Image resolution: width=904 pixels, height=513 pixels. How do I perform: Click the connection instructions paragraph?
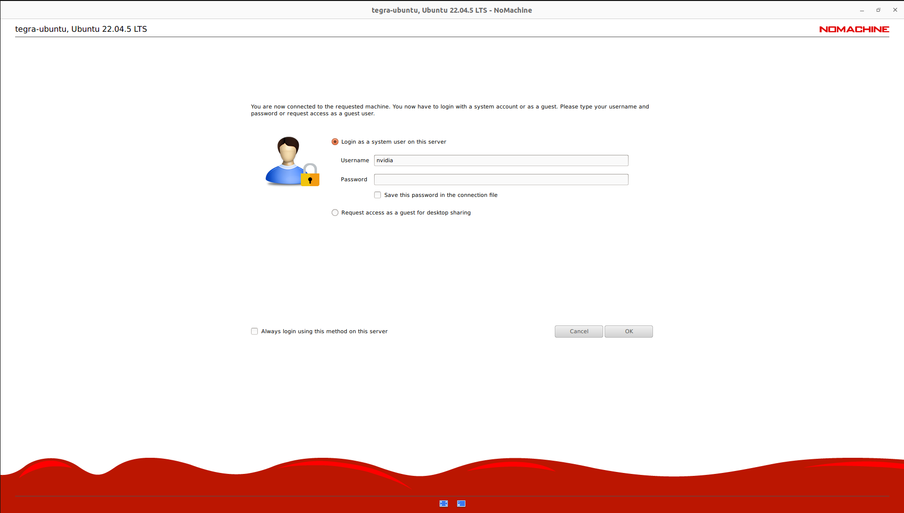(449, 110)
